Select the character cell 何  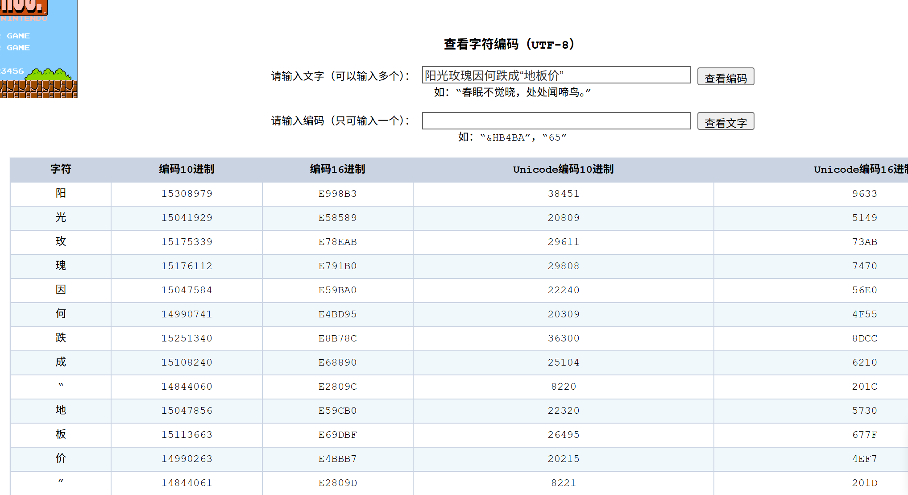coord(61,314)
